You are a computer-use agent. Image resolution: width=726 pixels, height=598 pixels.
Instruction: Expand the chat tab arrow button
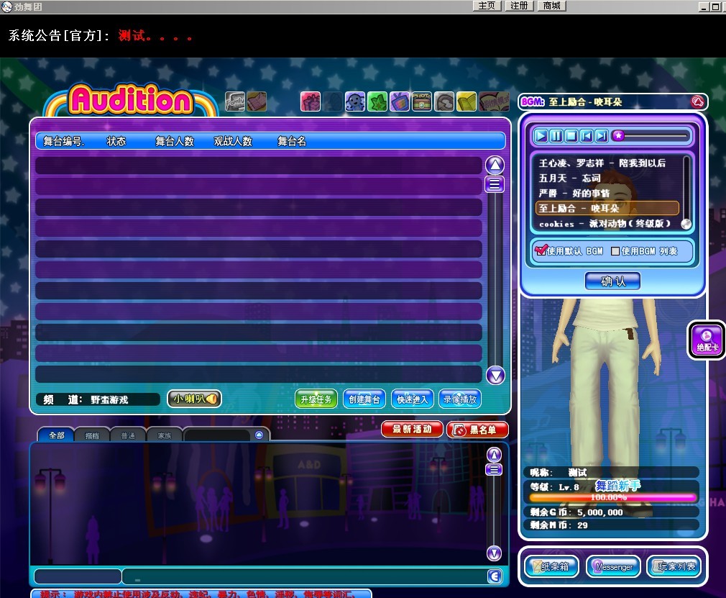pos(259,435)
